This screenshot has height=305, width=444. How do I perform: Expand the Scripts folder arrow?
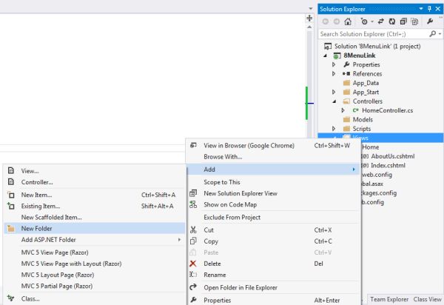coord(334,129)
